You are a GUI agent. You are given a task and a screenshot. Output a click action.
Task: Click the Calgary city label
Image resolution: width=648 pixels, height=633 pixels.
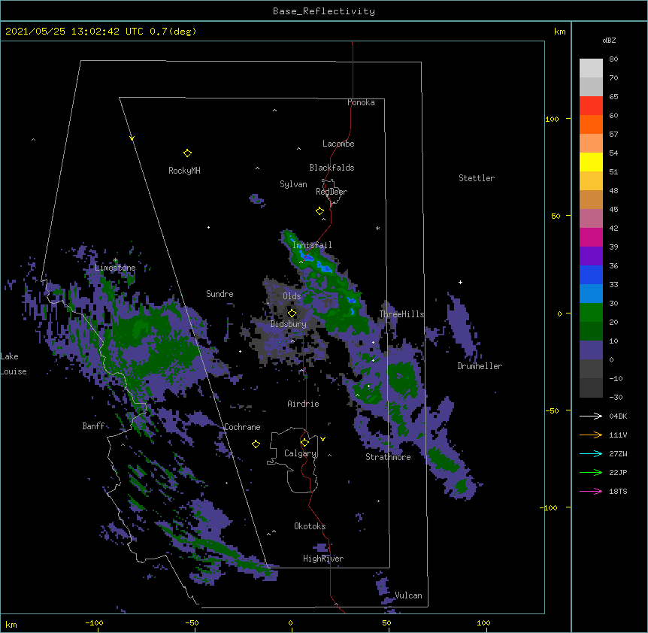pos(301,453)
